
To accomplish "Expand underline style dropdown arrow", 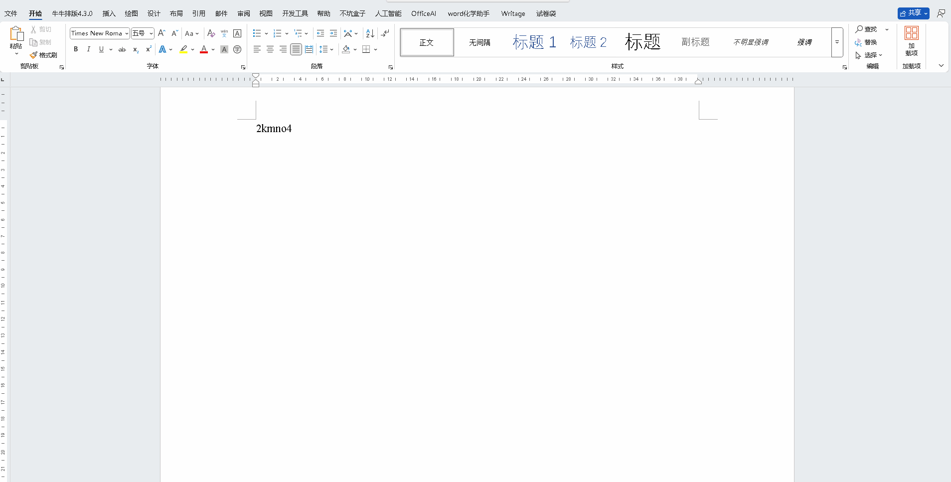I will point(111,49).
